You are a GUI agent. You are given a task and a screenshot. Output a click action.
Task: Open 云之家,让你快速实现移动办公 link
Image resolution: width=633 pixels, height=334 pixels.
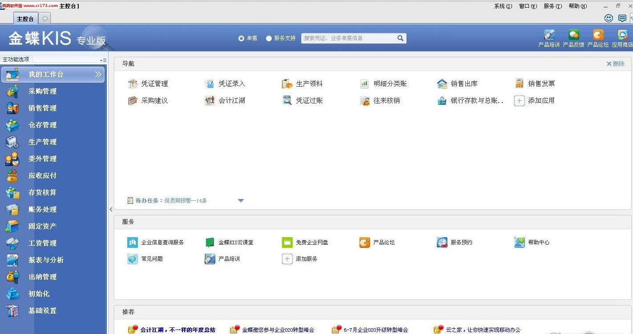[x=483, y=330]
